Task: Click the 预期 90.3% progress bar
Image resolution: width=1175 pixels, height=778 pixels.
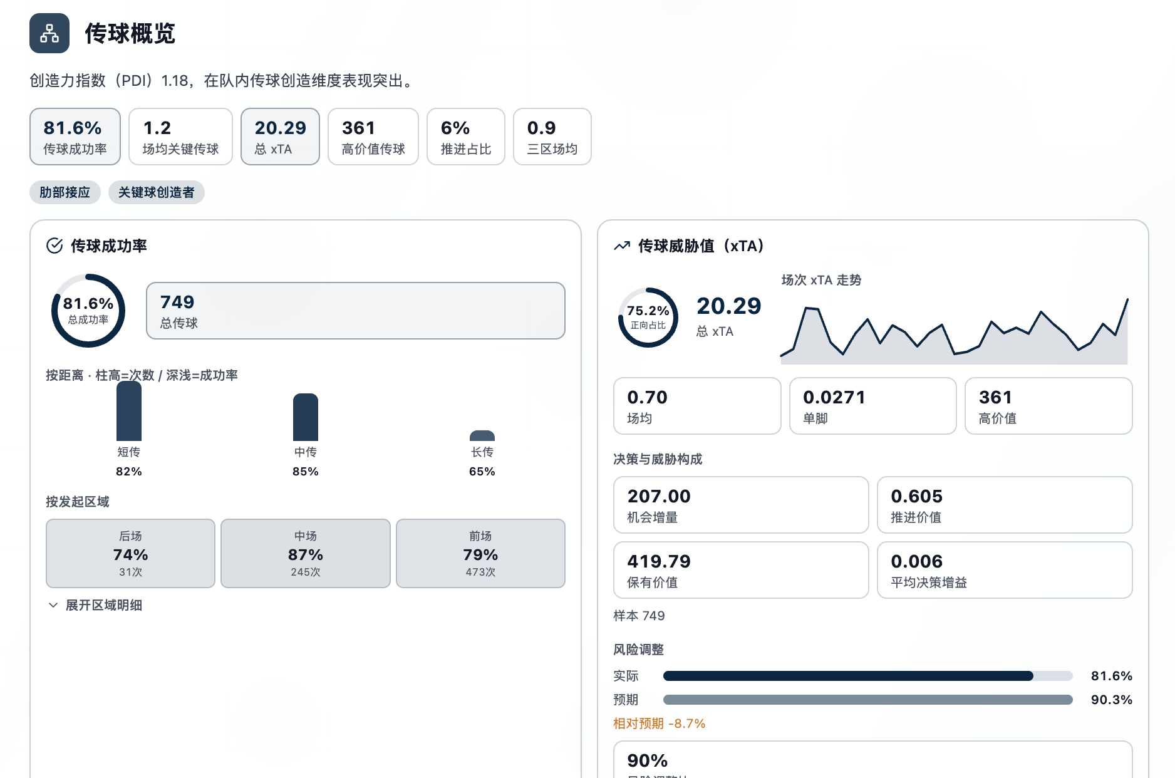Action: (x=868, y=700)
